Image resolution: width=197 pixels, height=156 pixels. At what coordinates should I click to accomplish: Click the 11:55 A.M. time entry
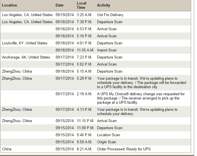(85, 50)
